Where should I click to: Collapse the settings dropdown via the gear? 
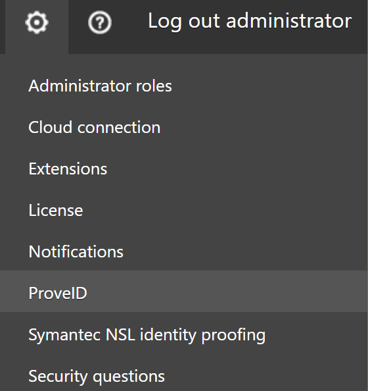(37, 22)
